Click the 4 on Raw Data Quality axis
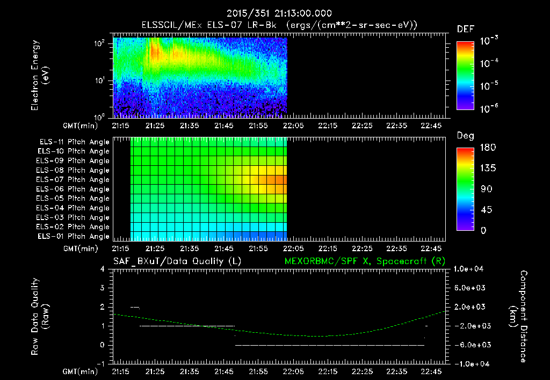This screenshot has height=380, width=550. pos(103,269)
